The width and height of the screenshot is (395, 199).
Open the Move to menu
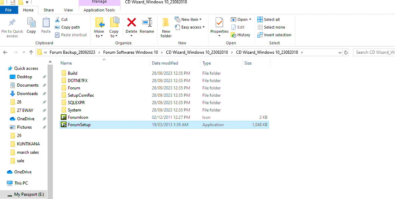99,27
